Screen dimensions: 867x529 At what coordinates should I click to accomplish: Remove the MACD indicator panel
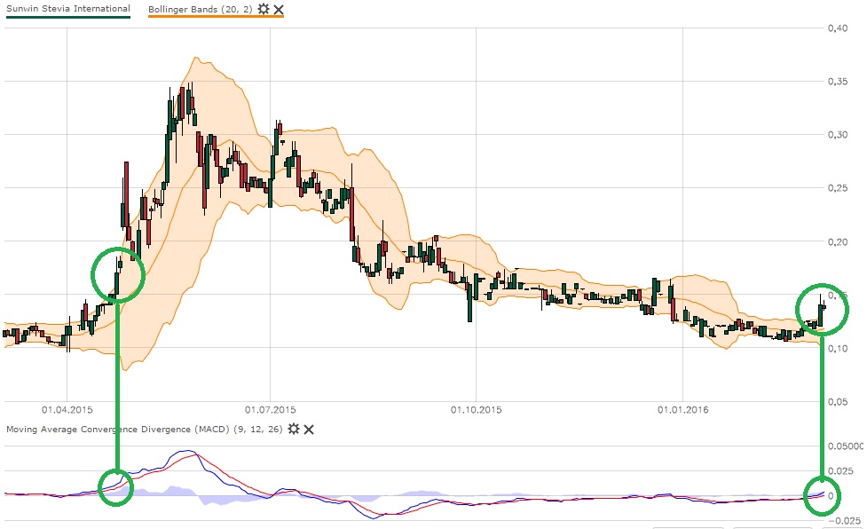(x=309, y=430)
